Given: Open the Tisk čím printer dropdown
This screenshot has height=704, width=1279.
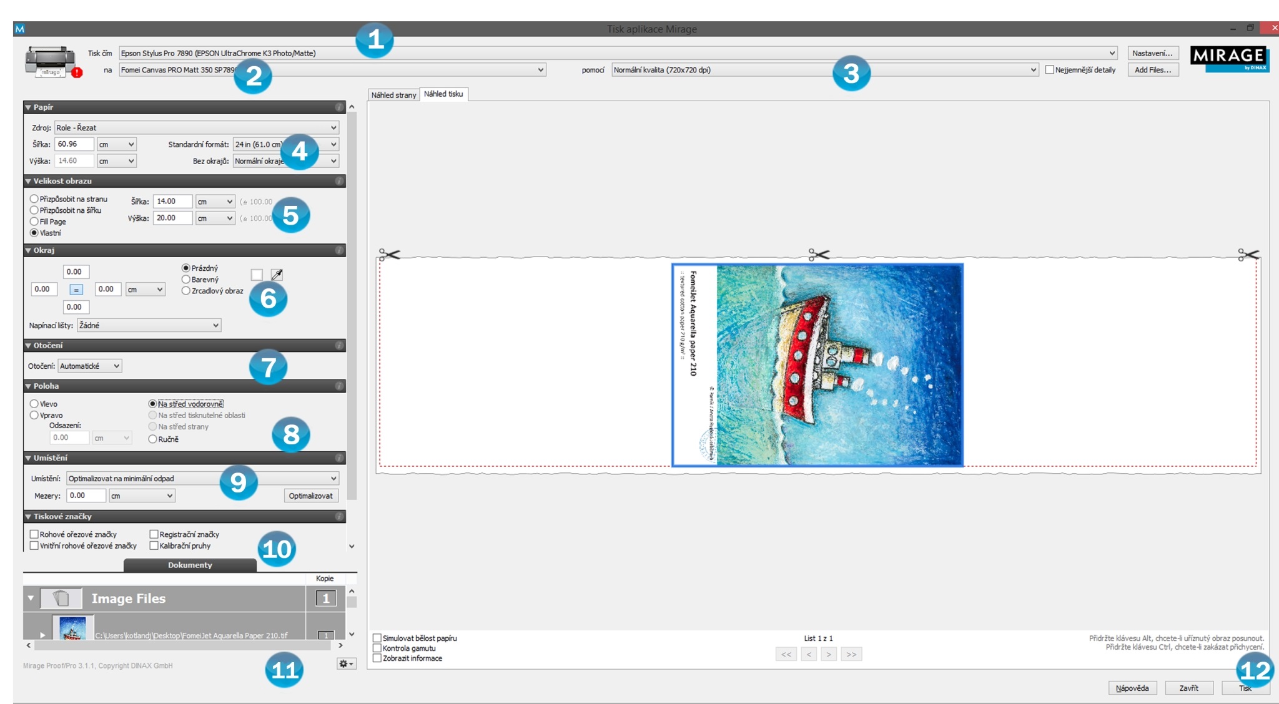Looking at the screenshot, I should coord(618,53).
